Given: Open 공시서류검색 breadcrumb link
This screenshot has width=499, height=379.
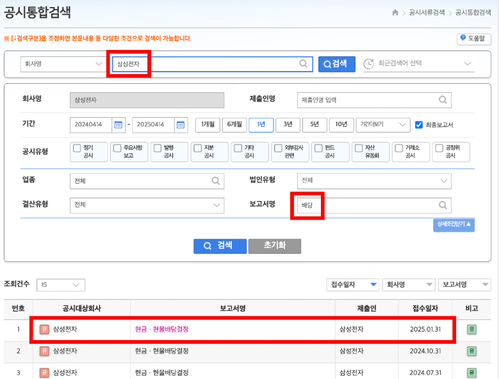Looking at the screenshot, I should coord(427,12).
